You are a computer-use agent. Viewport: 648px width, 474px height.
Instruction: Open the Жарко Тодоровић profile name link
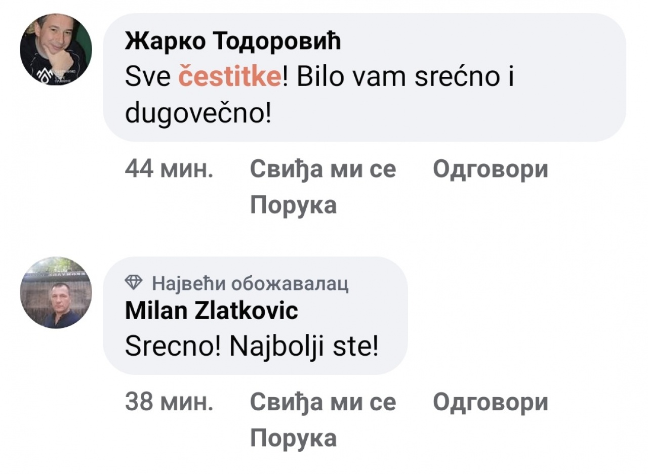[233, 42]
